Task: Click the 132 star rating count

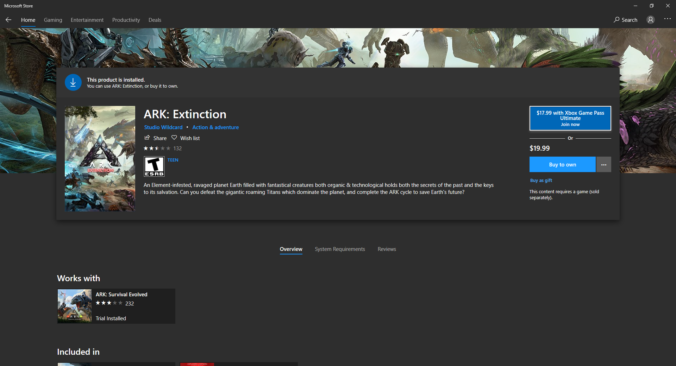Action: point(177,149)
